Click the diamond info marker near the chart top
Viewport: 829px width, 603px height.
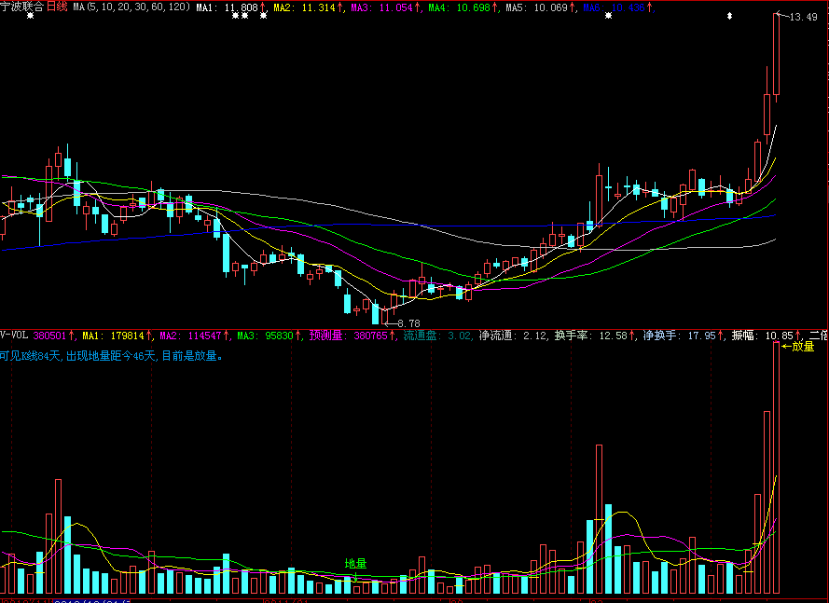[x=729, y=16]
